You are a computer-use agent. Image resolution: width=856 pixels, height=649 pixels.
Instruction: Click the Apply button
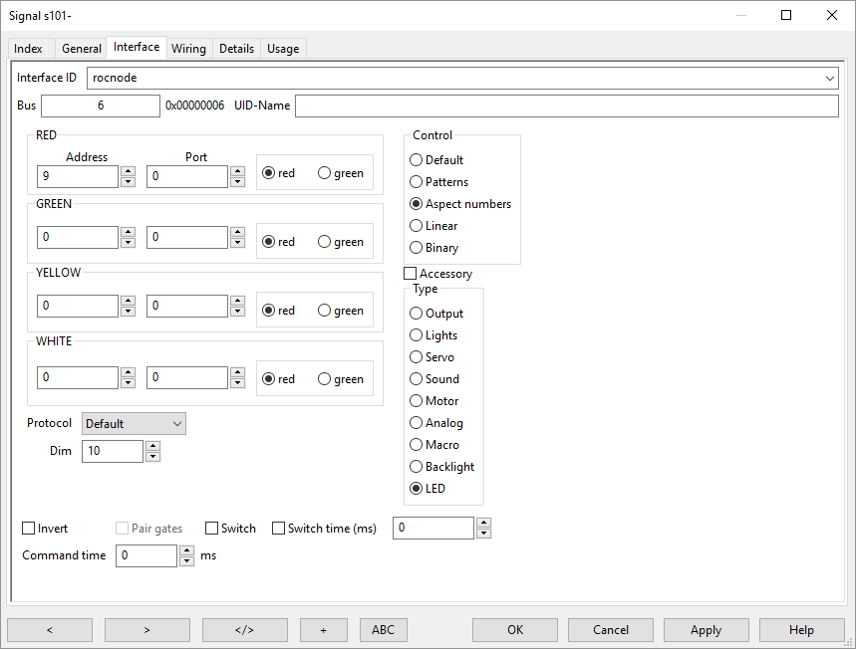click(707, 629)
